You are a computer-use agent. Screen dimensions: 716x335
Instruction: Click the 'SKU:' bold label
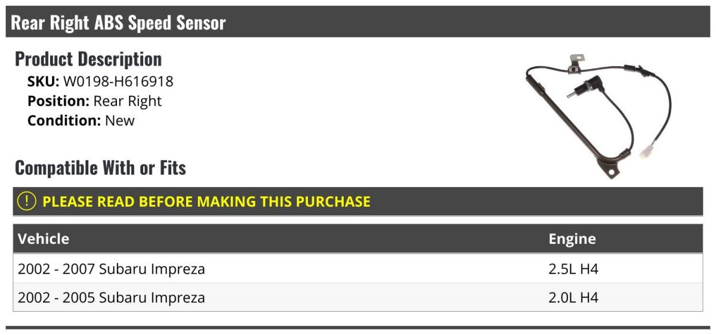click(44, 82)
